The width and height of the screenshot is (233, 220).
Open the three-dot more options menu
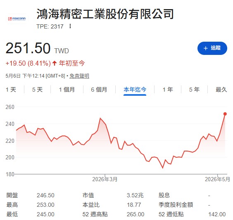click(70, 26)
